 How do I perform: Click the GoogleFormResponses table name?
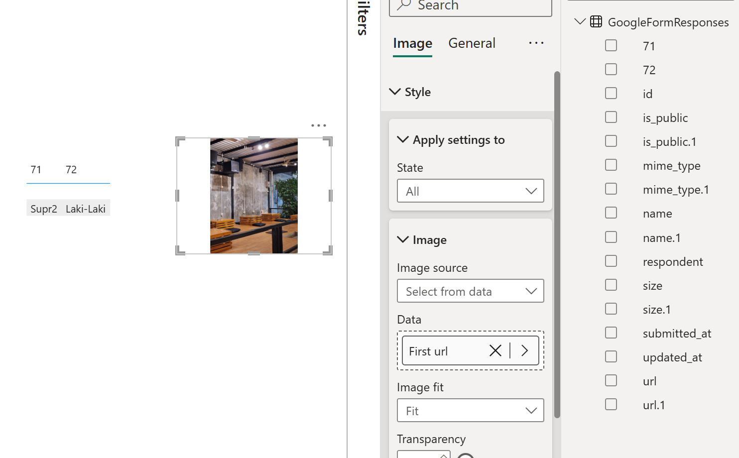point(668,22)
